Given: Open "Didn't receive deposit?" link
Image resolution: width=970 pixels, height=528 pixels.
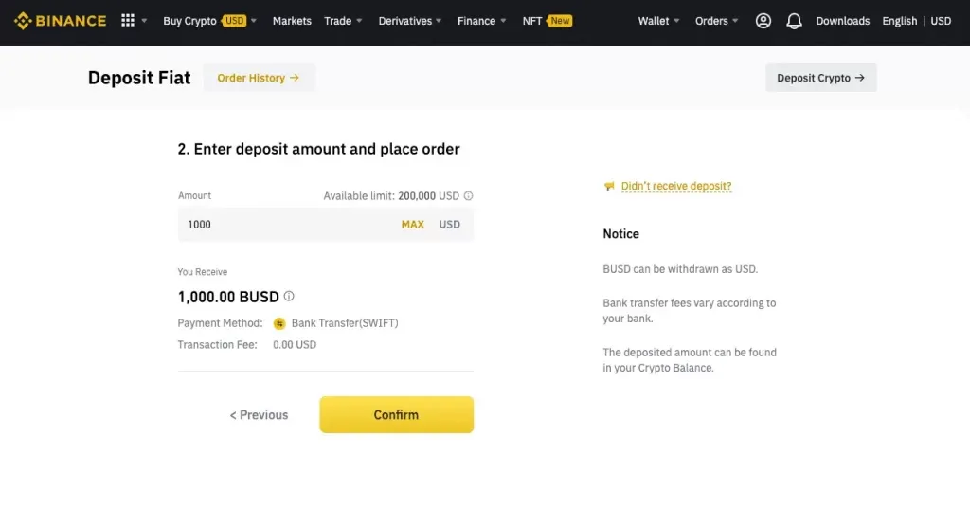Looking at the screenshot, I should tap(676, 187).
